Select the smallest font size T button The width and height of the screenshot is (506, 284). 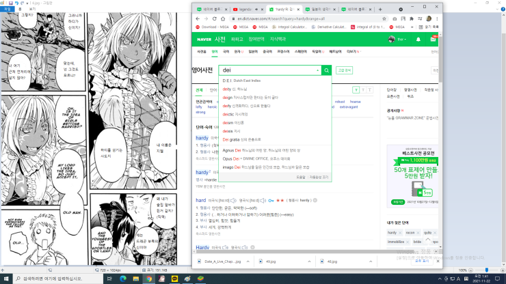pos(356,90)
